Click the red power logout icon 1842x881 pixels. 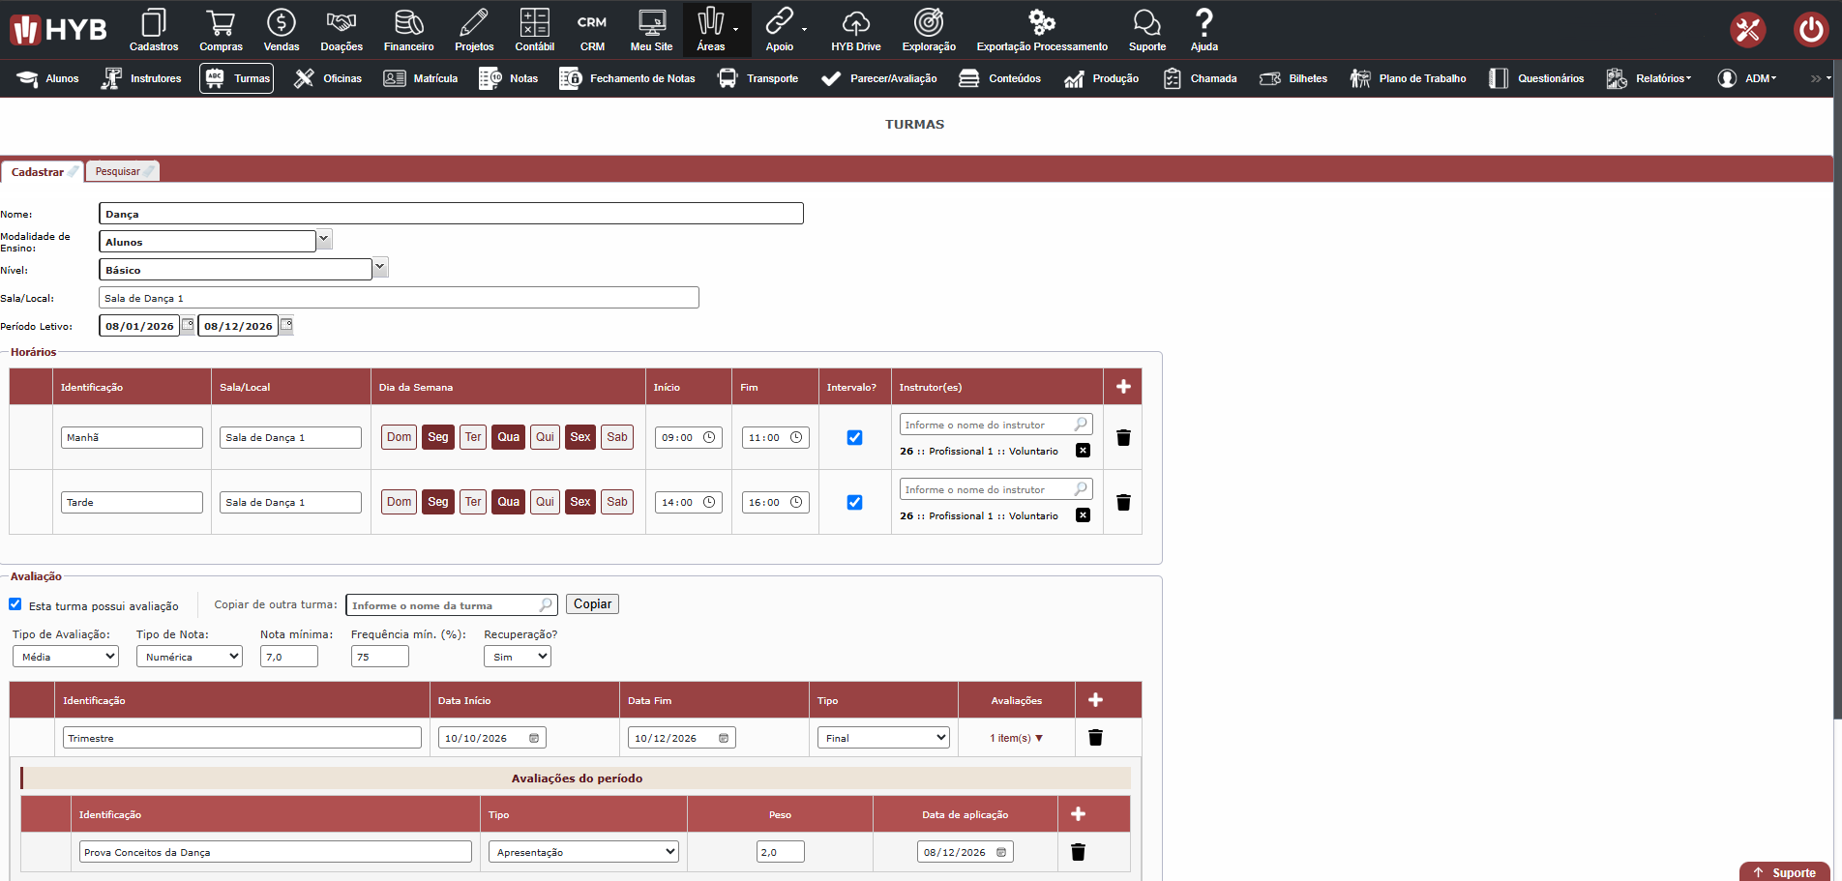coord(1810,30)
